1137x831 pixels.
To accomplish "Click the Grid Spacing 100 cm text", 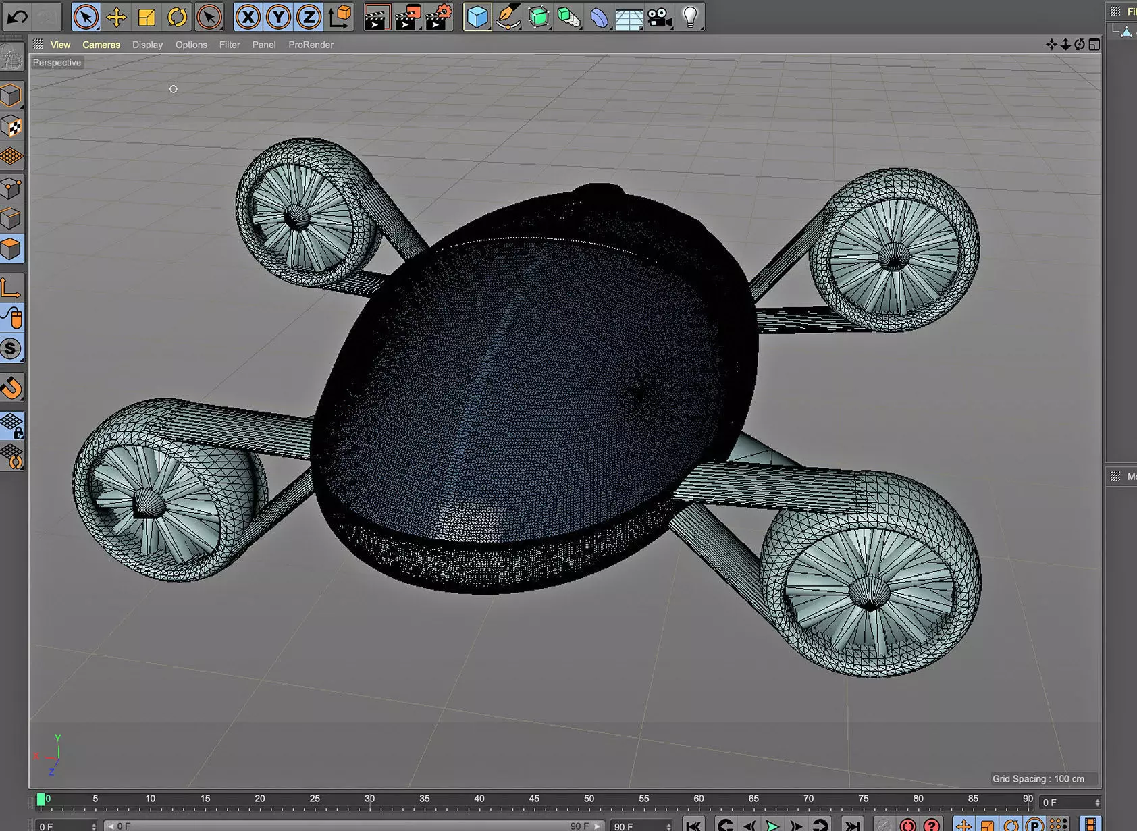I will tap(1038, 779).
